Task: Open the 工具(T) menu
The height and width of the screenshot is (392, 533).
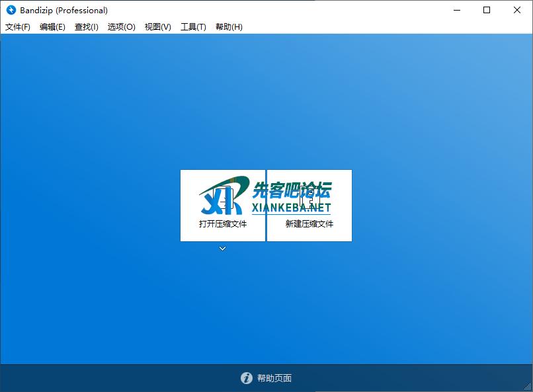Action: point(193,27)
